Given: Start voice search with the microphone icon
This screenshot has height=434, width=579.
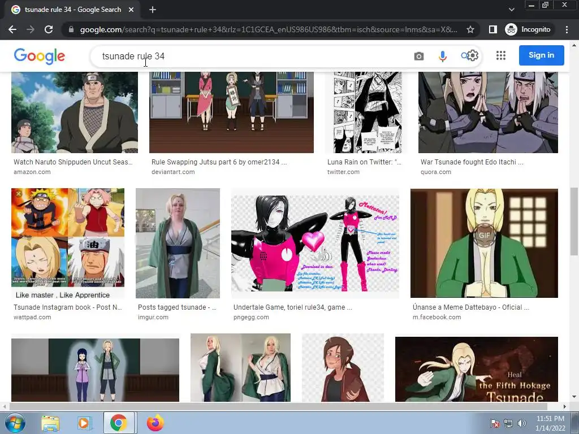Looking at the screenshot, I should click(442, 56).
